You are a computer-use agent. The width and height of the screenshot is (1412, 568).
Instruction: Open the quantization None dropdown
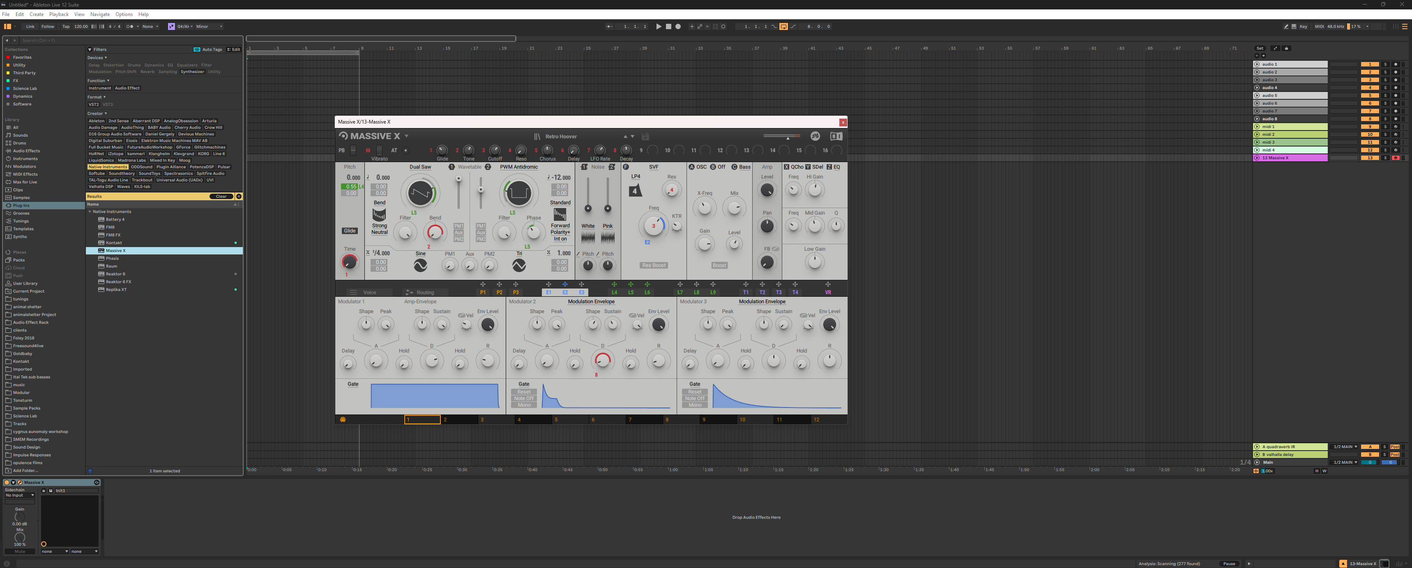click(150, 26)
